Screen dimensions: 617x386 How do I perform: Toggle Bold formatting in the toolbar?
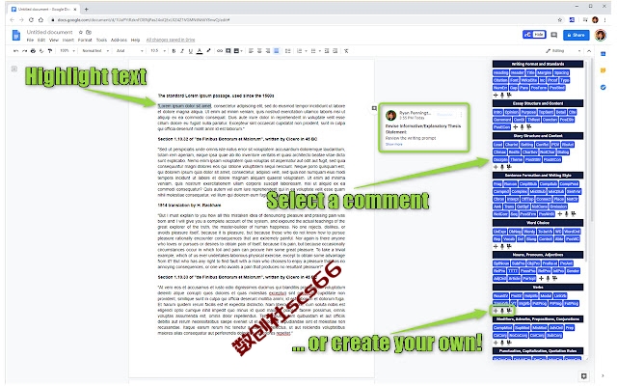coord(174,51)
